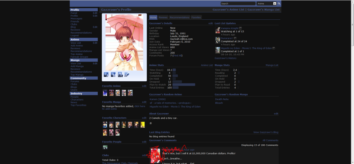Click the edit pencil icon under avatar
354x164 pixels.
127,75
